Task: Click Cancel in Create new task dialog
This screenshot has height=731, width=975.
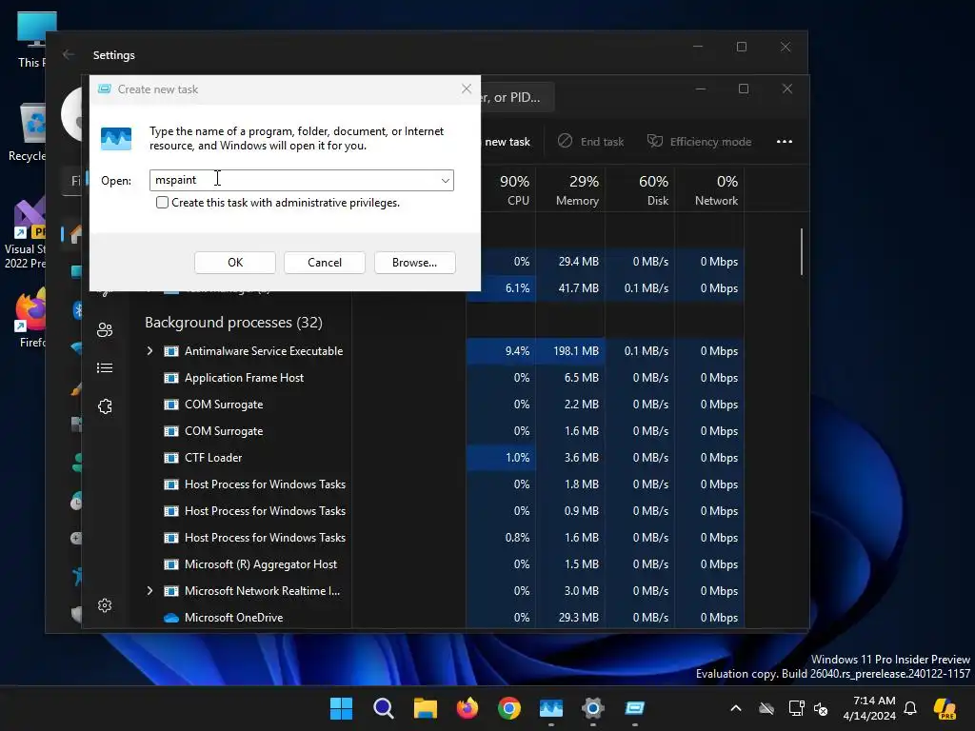Action: 325,263
